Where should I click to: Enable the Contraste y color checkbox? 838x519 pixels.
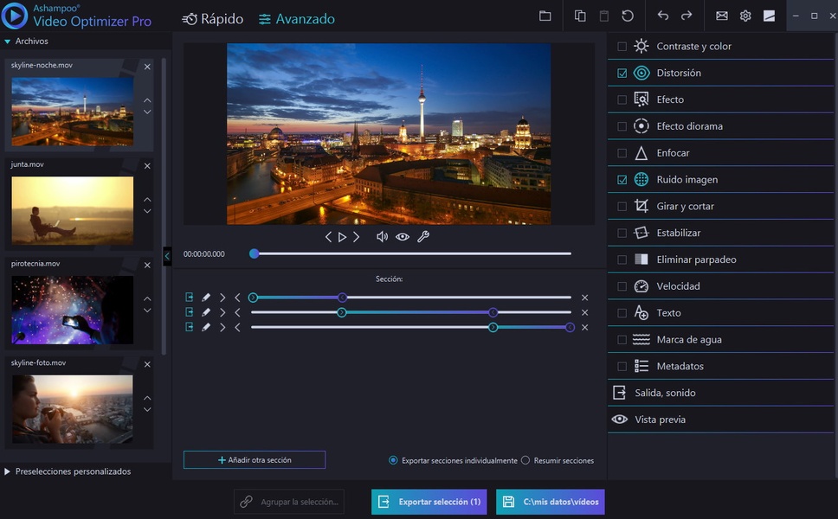point(622,47)
